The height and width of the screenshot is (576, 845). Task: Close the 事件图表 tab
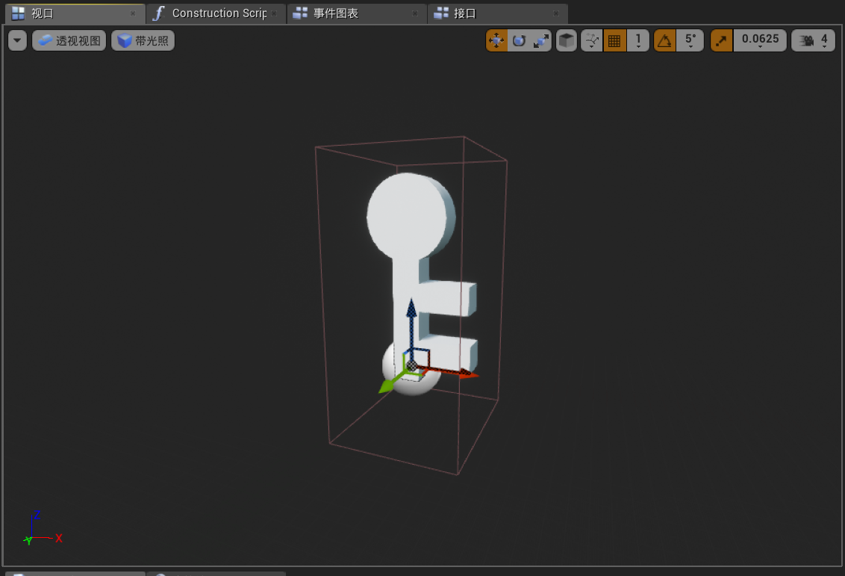point(415,13)
